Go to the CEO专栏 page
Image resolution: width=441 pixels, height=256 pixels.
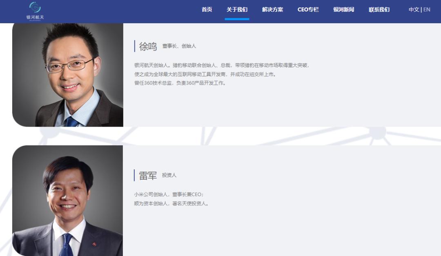pyautogui.click(x=308, y=9)
